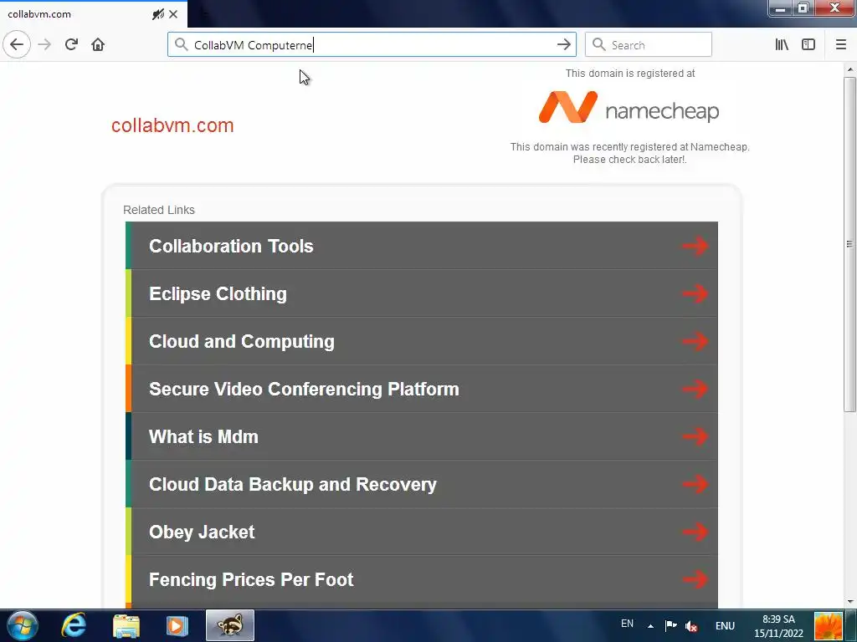Click the arrow on Obey Jacket row
Screen dimensions: 857x642
[x=695, y=532]
